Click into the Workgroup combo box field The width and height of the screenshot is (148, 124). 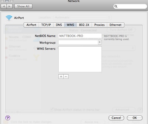click(78, 42)
